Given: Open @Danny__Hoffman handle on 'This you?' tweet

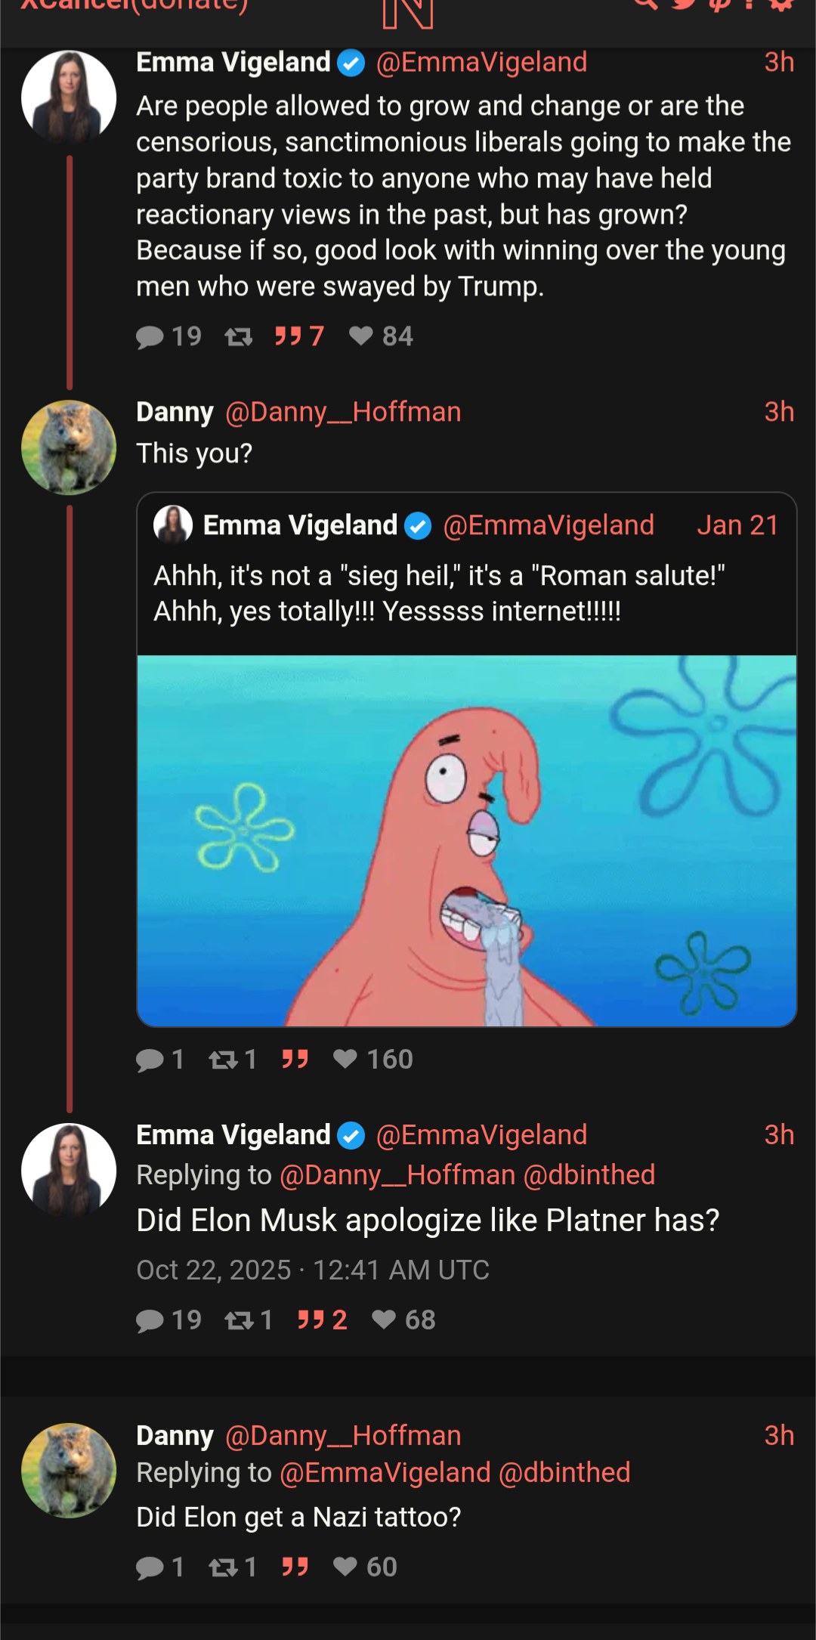Looking at the screenshot, I should (343, 412).
